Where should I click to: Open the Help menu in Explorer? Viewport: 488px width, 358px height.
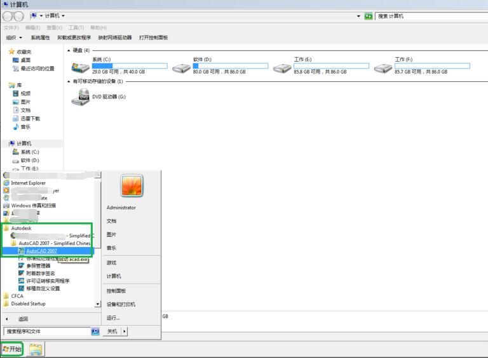(98, 28)
